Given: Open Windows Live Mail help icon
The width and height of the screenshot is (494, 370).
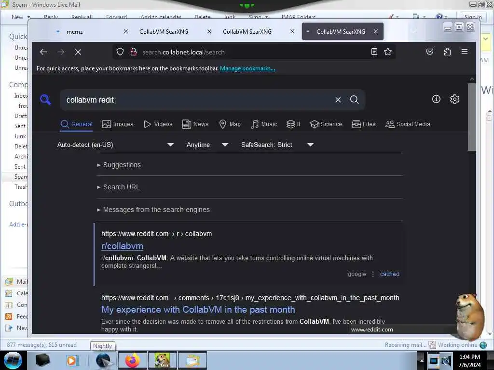Looking at the screenshot, I should 439,17.
